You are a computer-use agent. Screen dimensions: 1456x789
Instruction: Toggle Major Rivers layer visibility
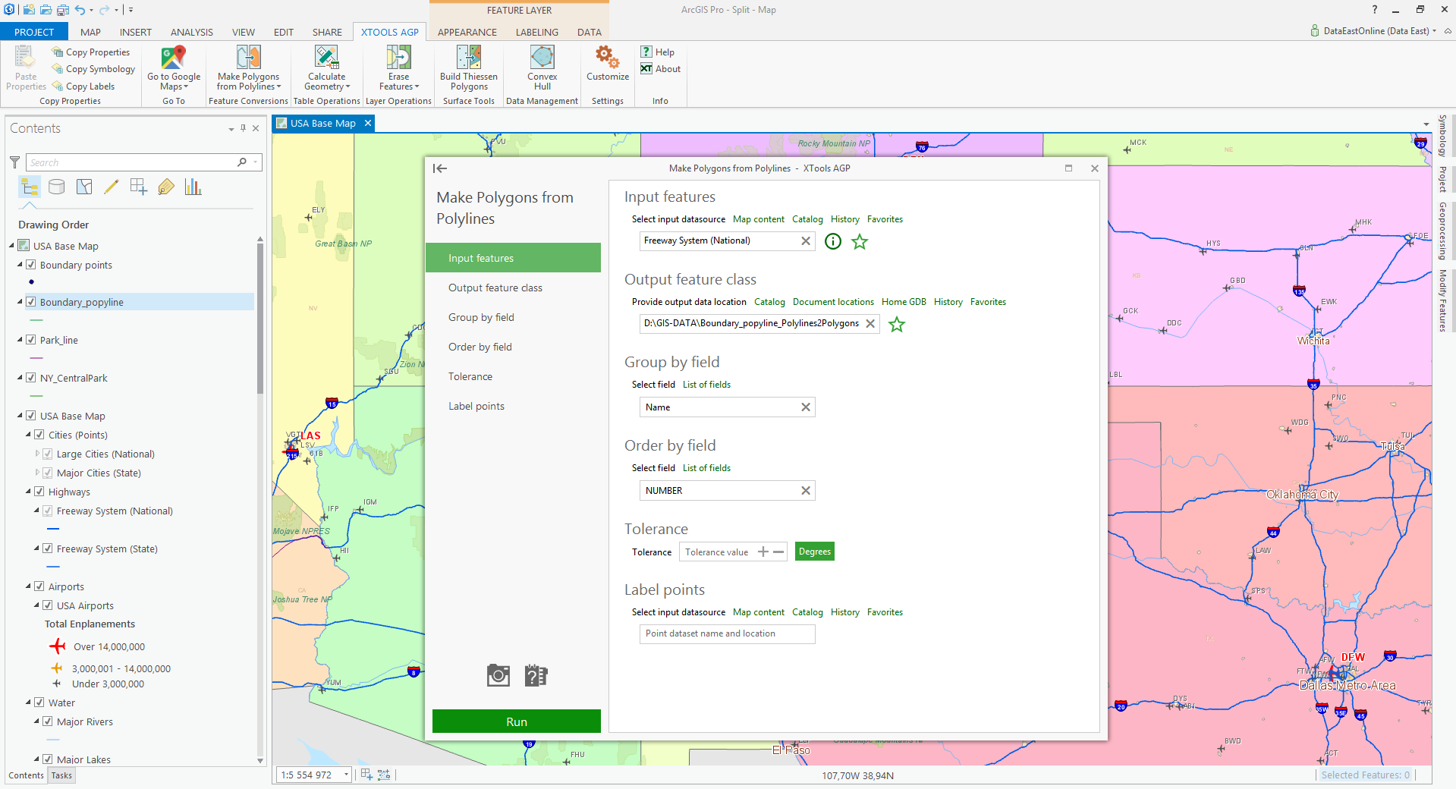pos(48,721)
